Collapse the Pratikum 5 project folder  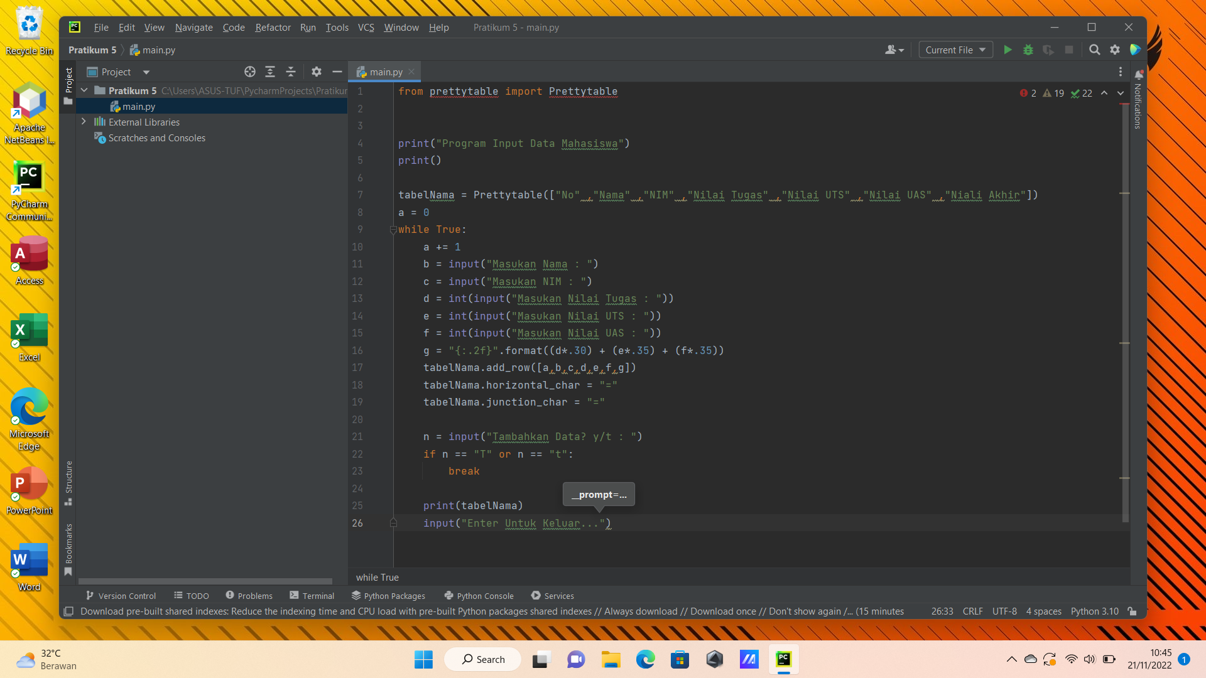pyautogui.click(x=85, y=90)
